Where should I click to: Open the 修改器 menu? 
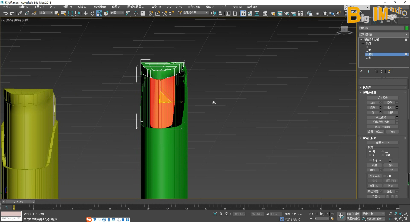pos(99,7)
